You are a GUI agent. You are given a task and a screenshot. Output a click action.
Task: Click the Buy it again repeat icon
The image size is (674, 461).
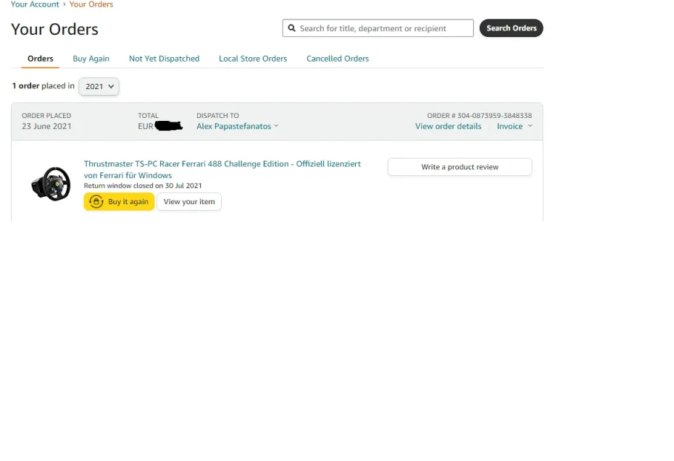96,202
